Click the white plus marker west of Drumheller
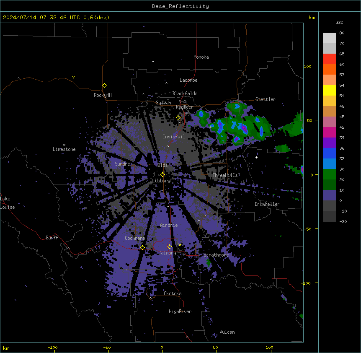 [x=256, y=157]
